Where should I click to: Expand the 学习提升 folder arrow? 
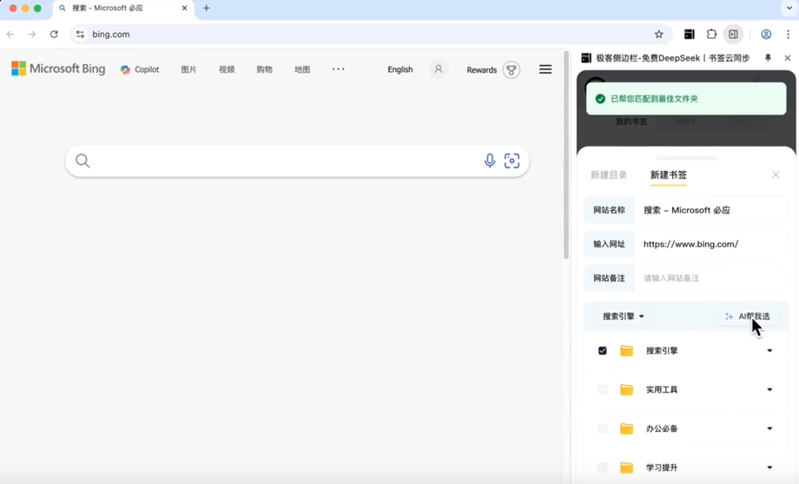769,468
